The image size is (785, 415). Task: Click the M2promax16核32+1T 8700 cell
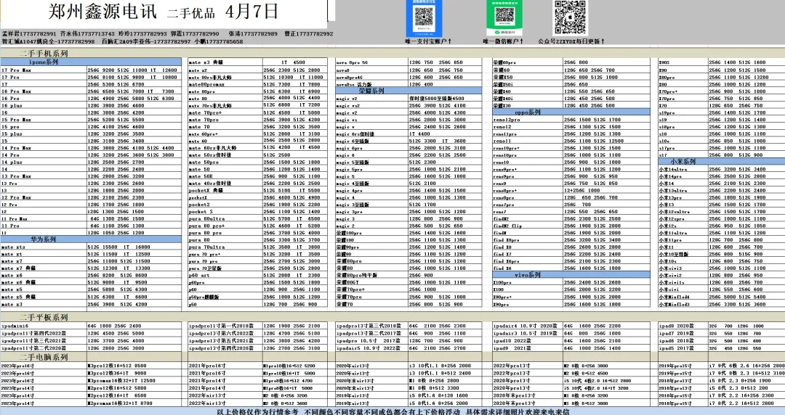click(134, 403)
